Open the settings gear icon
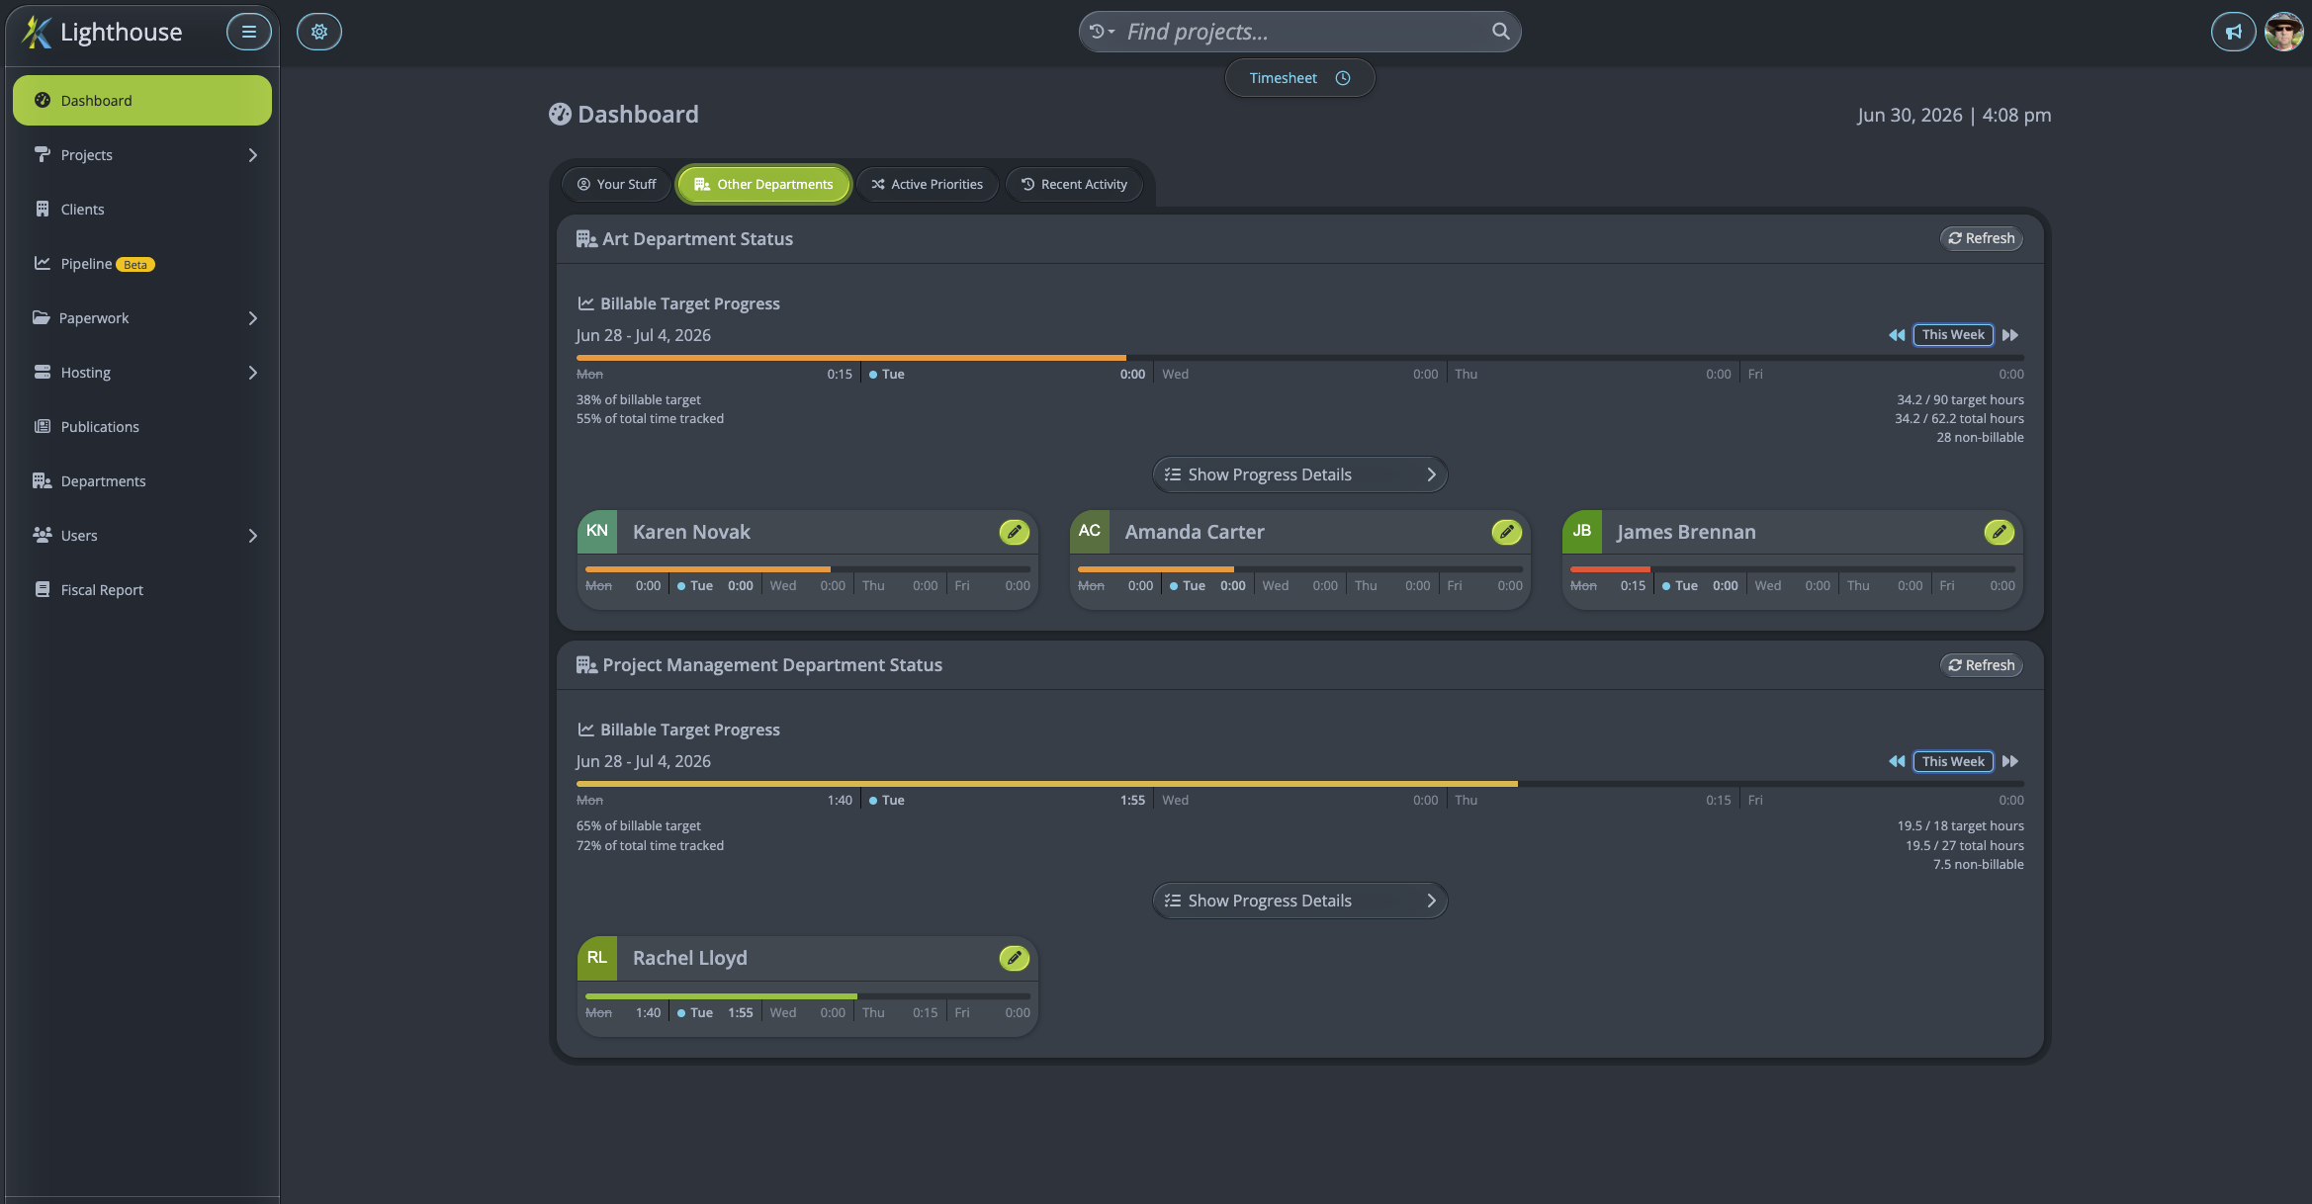Viewport: 2312px width, 1204px height. tap(319, 32)
